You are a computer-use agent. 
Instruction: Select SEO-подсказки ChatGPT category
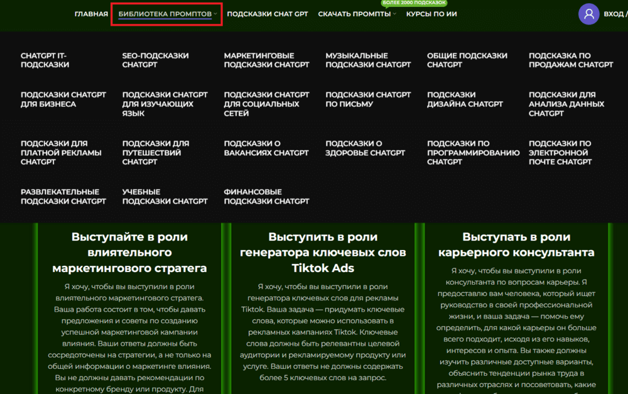point(155,60)
